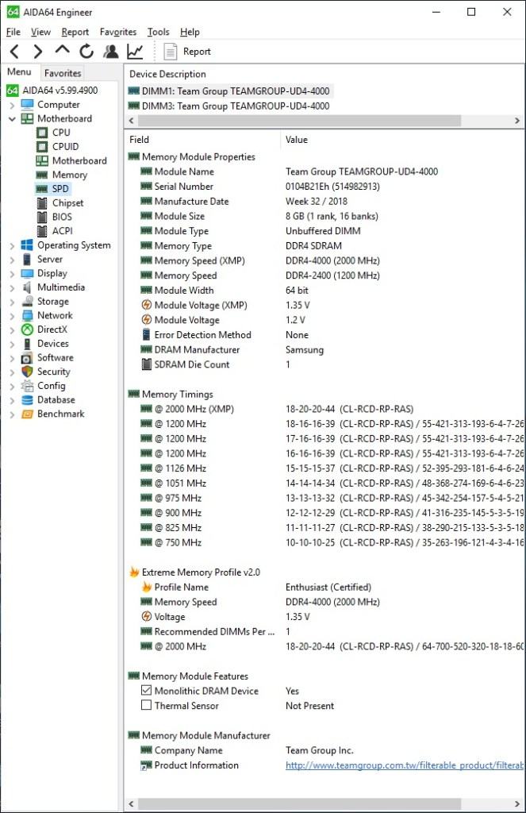
Task: Click the Security shield icon
Action: tap(27, 372)
